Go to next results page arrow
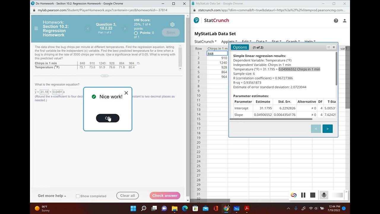This screenshot has height=214, width=380. [x=327, y=129]
